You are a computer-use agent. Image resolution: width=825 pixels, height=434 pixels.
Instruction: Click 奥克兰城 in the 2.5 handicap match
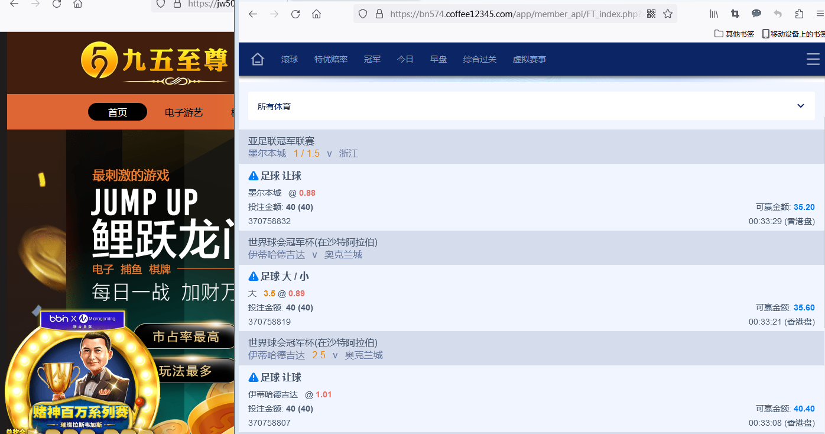364,355
